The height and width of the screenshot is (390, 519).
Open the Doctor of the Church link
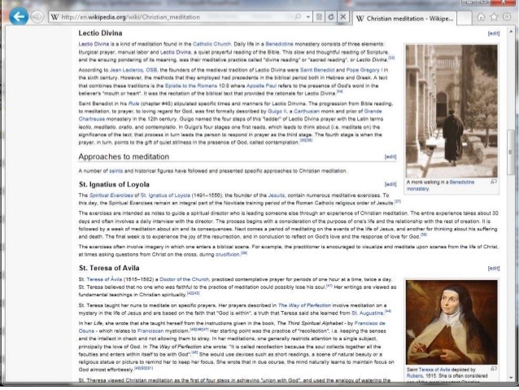(x=184, y=279)
